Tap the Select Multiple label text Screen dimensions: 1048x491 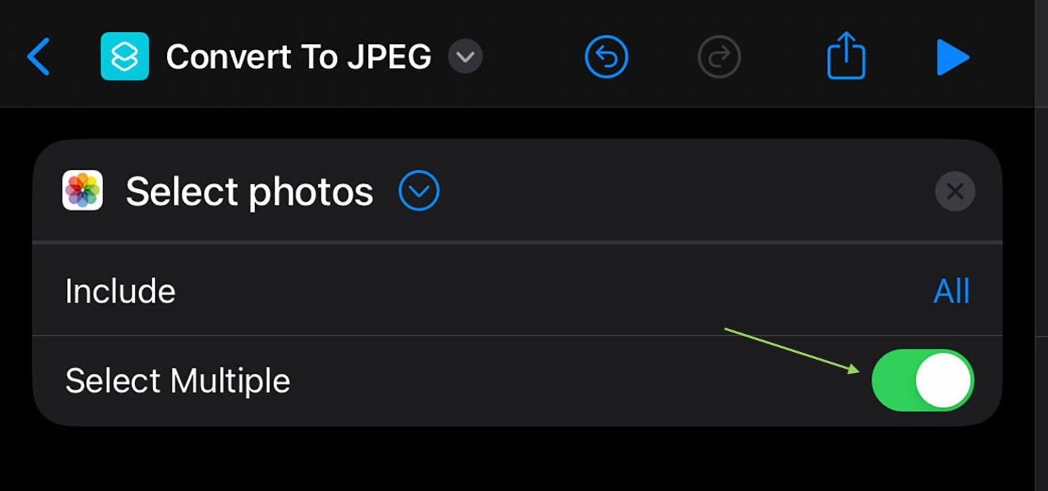[177, 381]
